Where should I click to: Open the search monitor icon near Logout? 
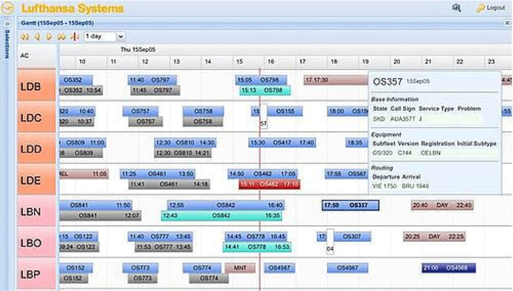tap(456, 7)
